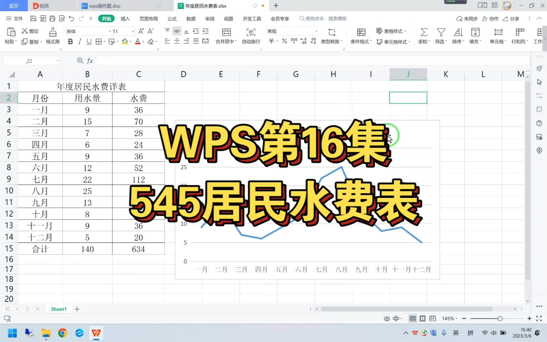Apply the red font color
The width and height of the screenshot is (547, 342).
[138, 42]
